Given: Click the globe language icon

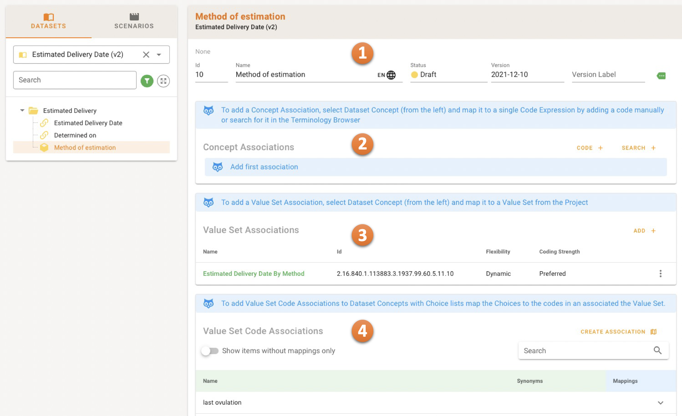Looking at the screenshot, I should tap(391, 75).
